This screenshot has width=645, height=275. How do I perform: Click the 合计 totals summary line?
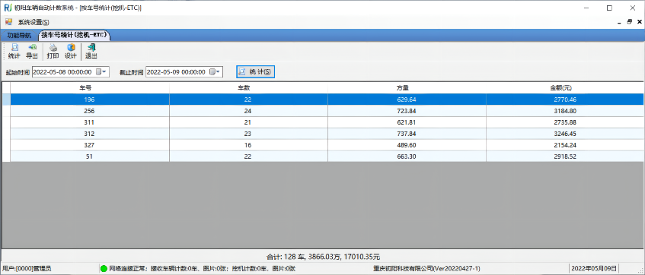pos(323,257)
